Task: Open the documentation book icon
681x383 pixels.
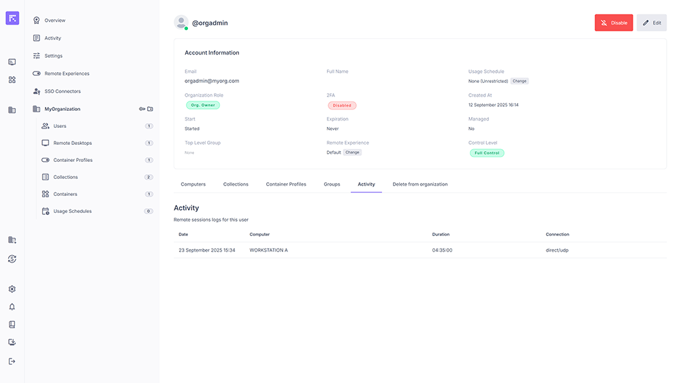Action: pyautogui.click(x=12, y=324)
